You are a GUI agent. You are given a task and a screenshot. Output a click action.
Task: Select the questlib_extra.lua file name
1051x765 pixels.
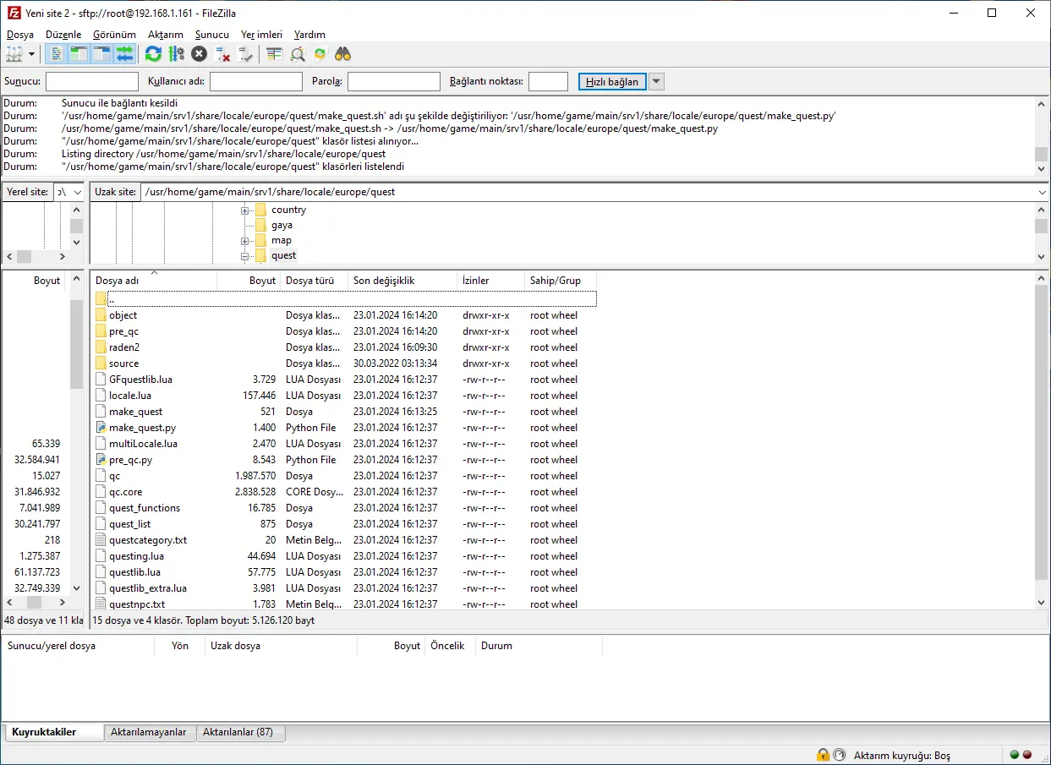(x=148, y=588)
